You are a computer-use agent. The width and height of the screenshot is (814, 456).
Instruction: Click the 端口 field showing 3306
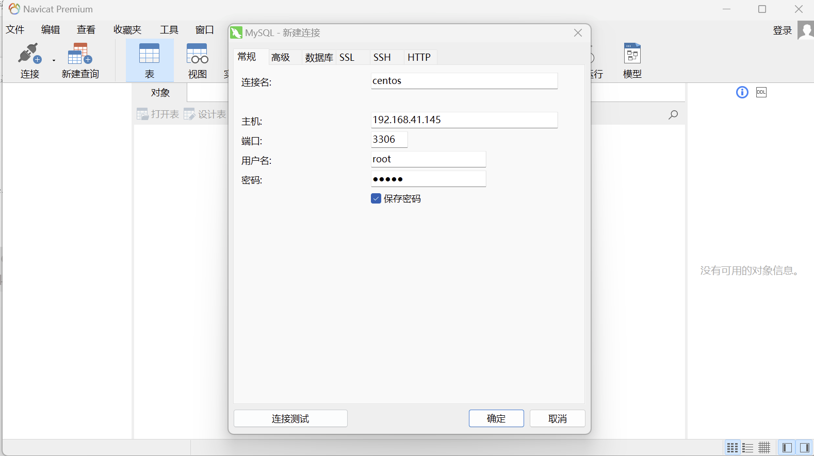pos(389,140)
